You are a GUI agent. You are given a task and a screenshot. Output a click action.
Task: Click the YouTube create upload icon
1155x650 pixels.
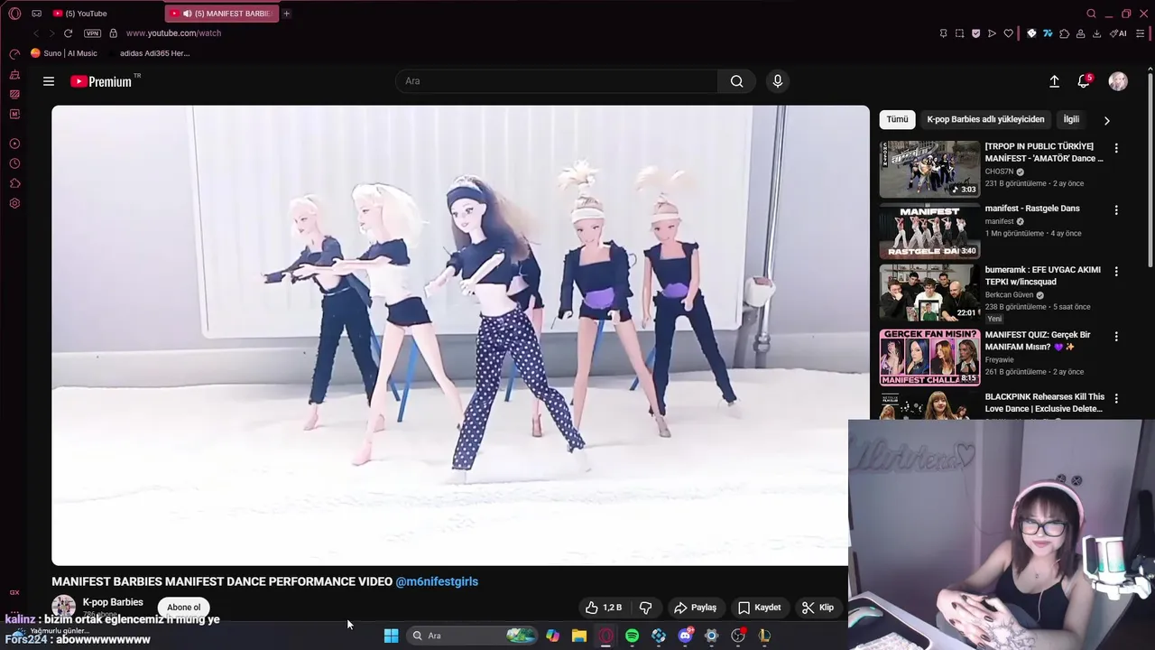1054,81
